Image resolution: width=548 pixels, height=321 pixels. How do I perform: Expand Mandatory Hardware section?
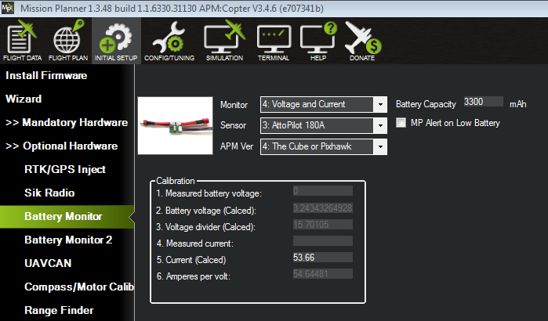click(67, 122)
